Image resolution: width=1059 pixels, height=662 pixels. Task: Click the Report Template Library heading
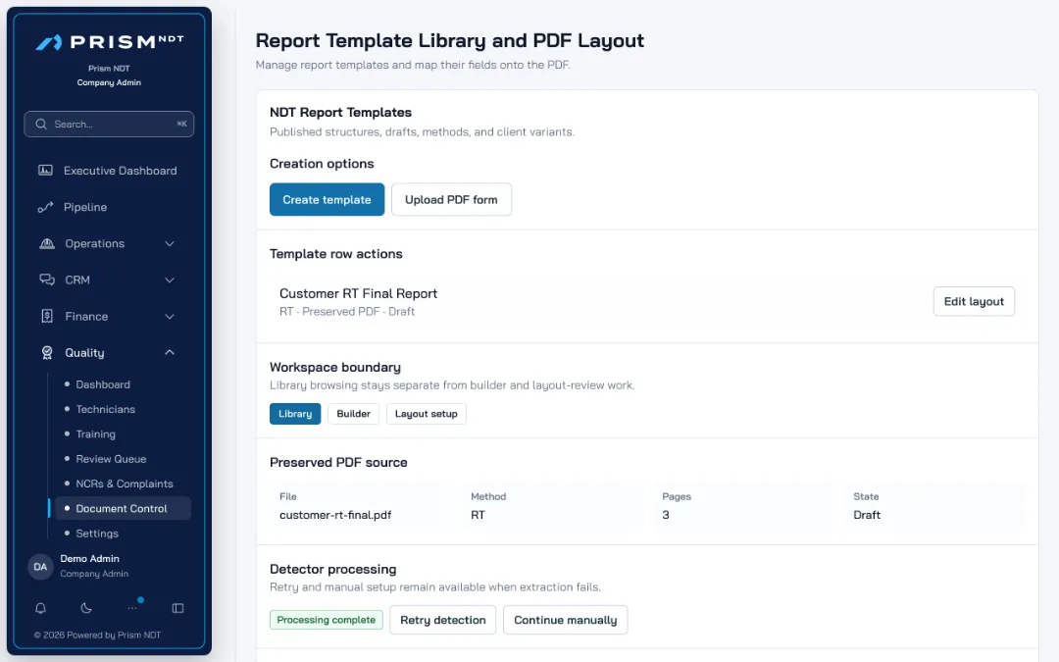point(450,40)
